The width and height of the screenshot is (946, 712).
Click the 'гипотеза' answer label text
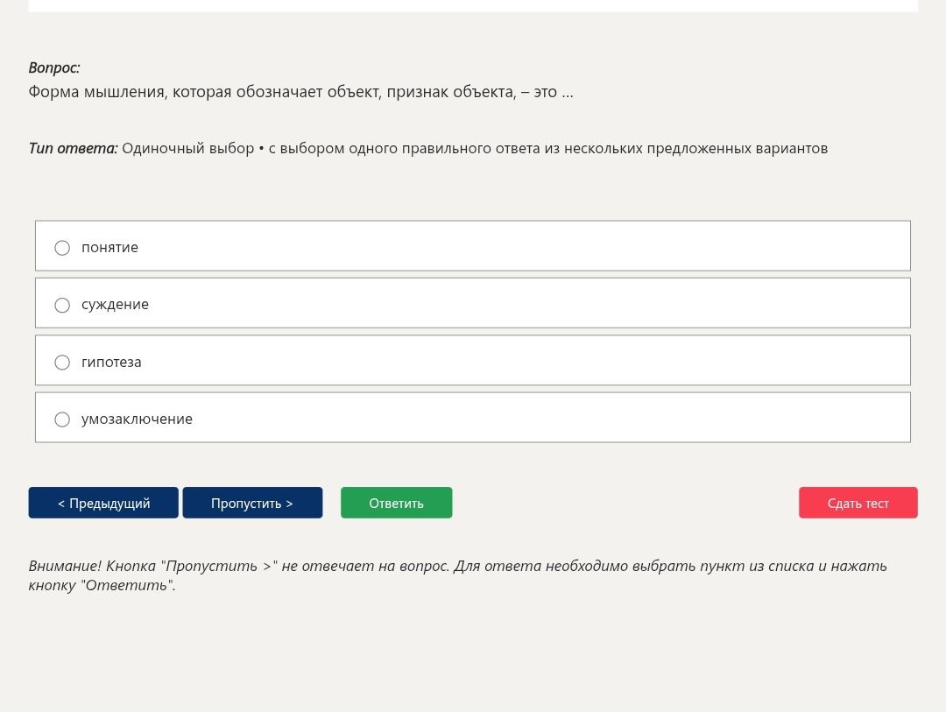[x=111, y=362]
